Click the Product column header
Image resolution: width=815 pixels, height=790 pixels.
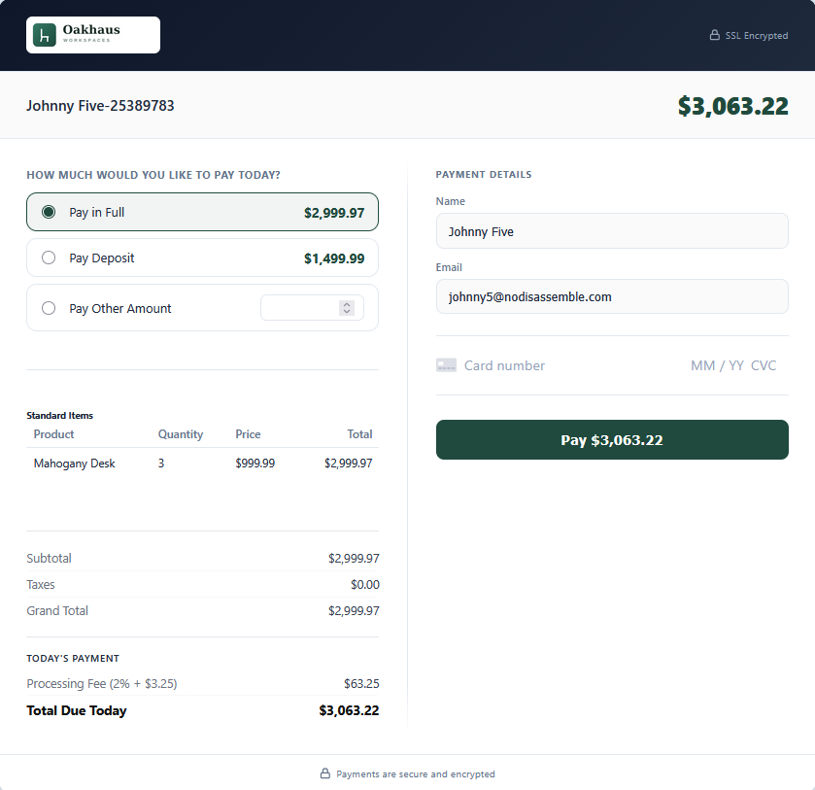click(53, 433)
